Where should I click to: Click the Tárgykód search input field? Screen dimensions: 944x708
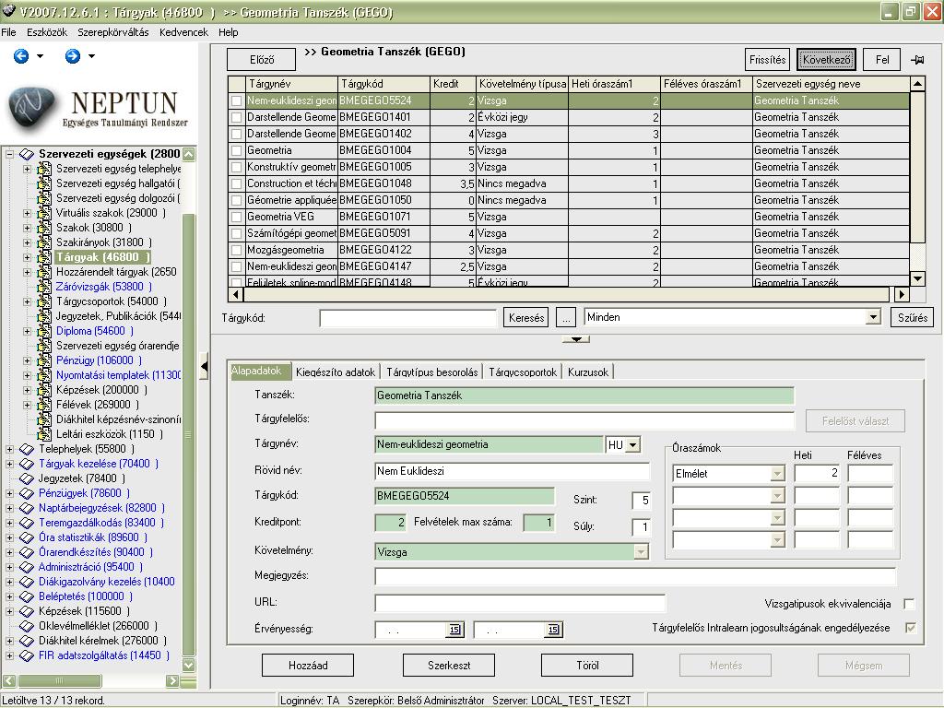point(407,317)
